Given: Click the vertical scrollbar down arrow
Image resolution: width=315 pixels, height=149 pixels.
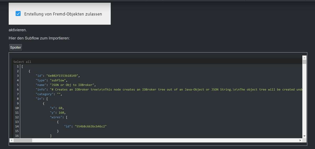Looking at the screenshot, I should pyautogui.click(x=304, y=136).
